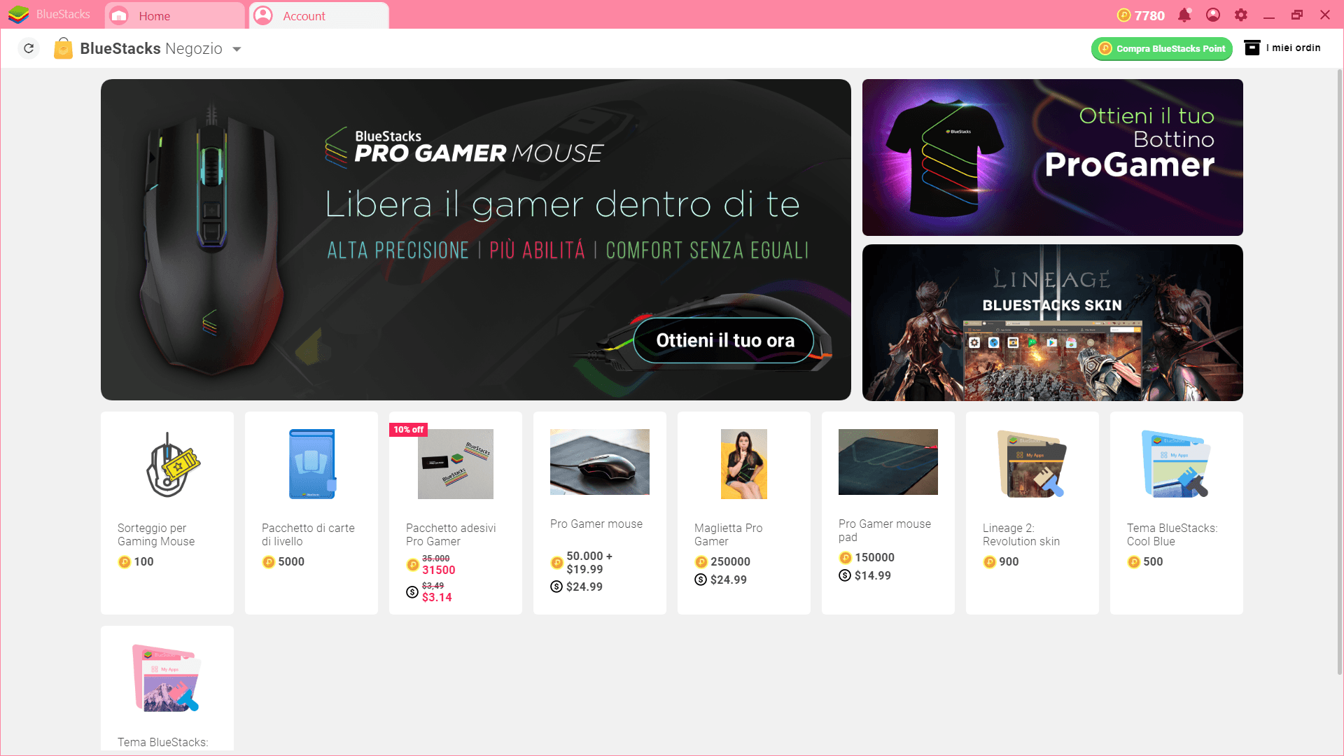Click the Pro Gamer Mouse product thumbnail
Screen dimensions: 1344x756
pyautogui.click(x=600, y=461)
